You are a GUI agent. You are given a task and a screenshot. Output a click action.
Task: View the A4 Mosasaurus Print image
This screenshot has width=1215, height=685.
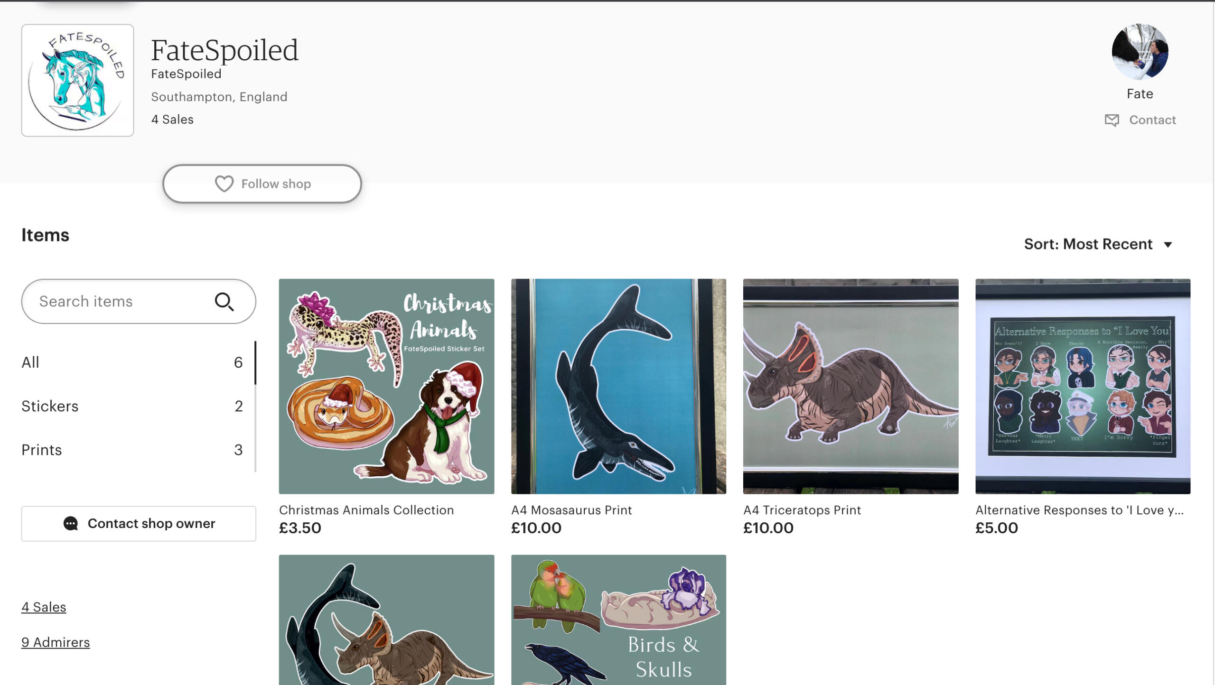coord(618,386)
